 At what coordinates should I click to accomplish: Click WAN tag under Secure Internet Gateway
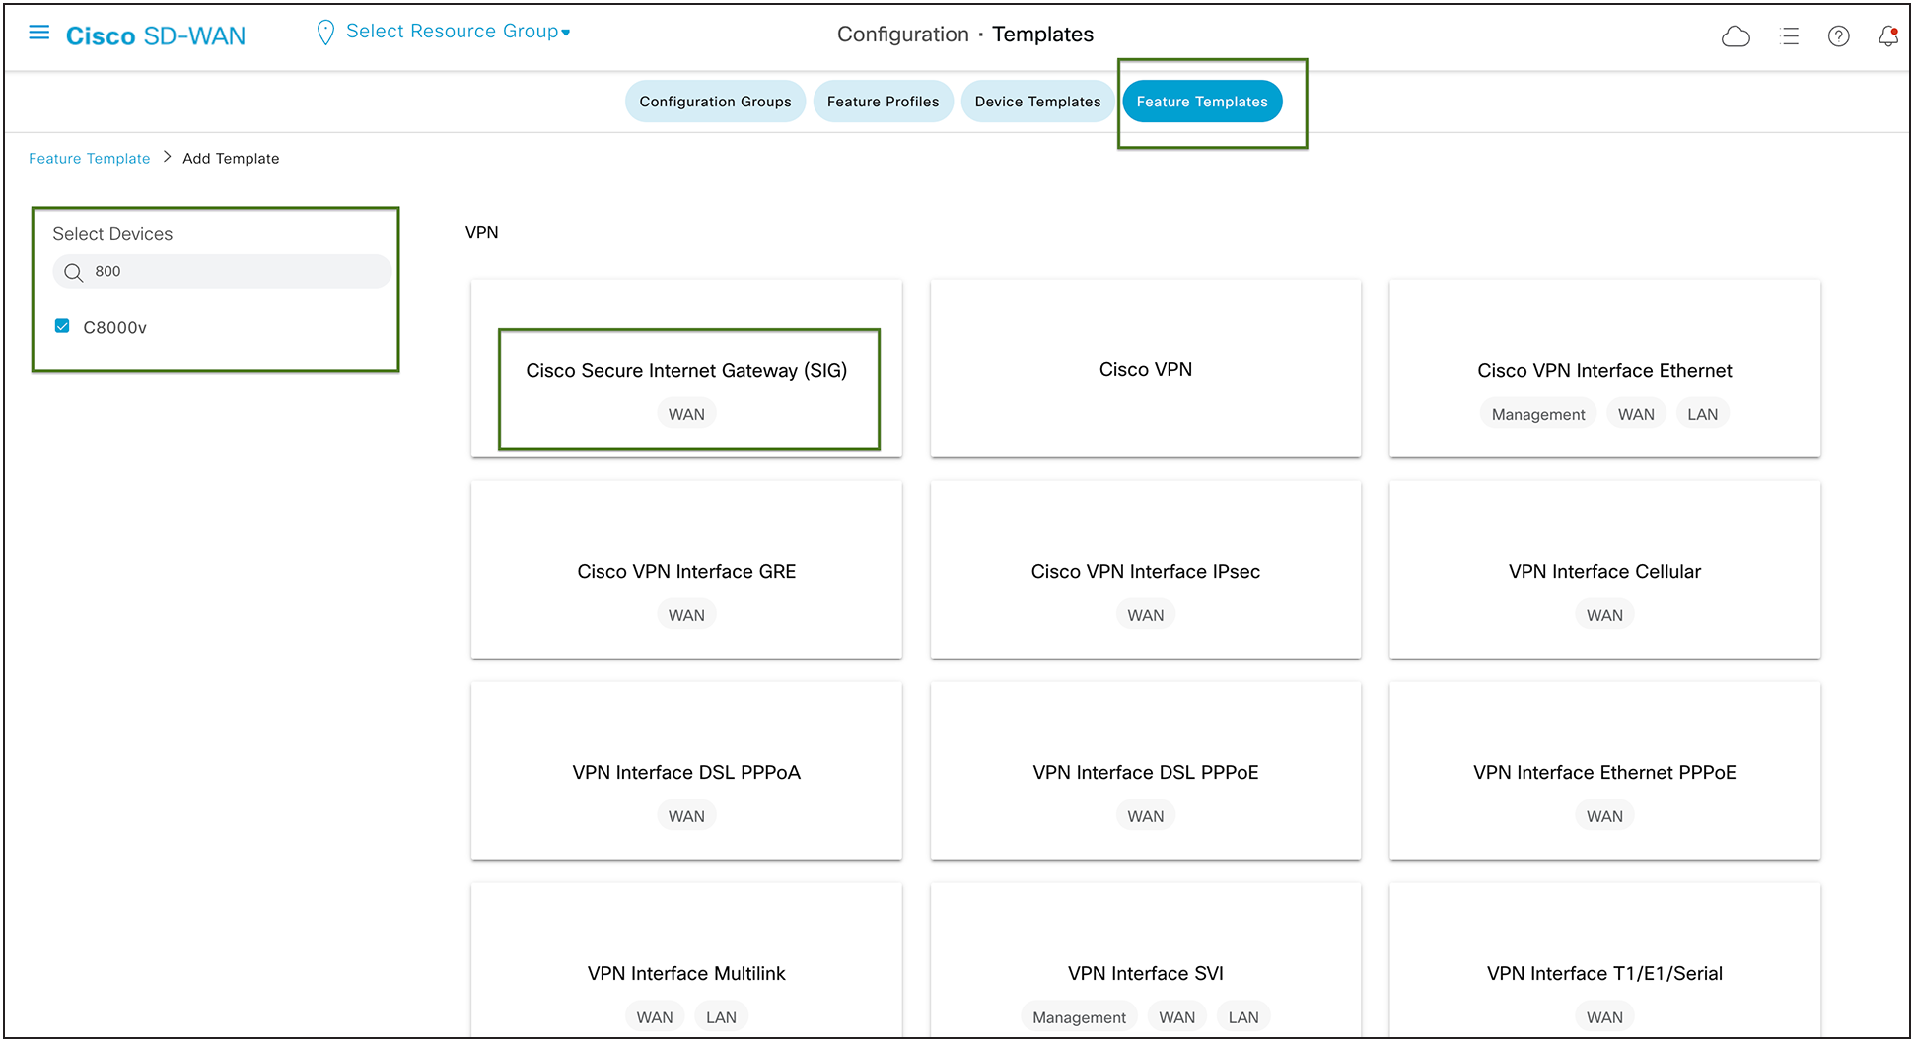(x=686, y=414)
